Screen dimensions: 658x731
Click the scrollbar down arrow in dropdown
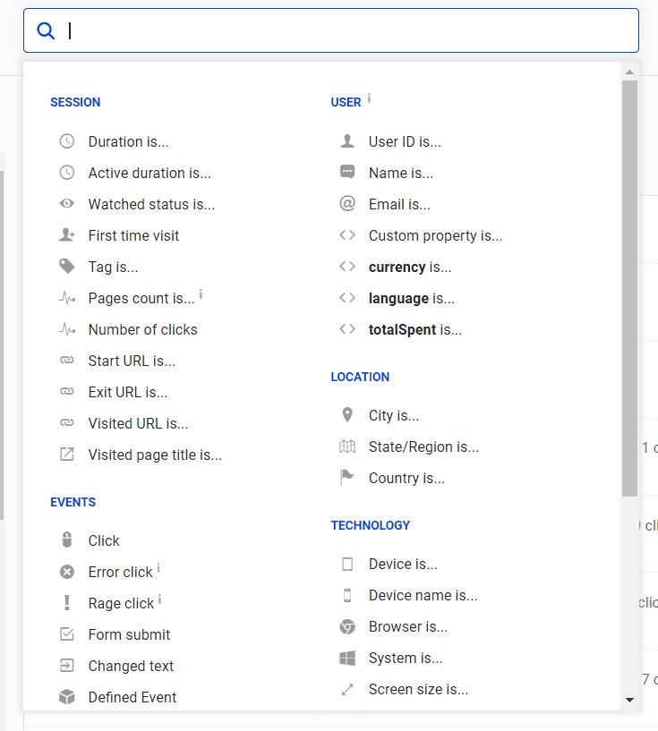pos(629,700)
